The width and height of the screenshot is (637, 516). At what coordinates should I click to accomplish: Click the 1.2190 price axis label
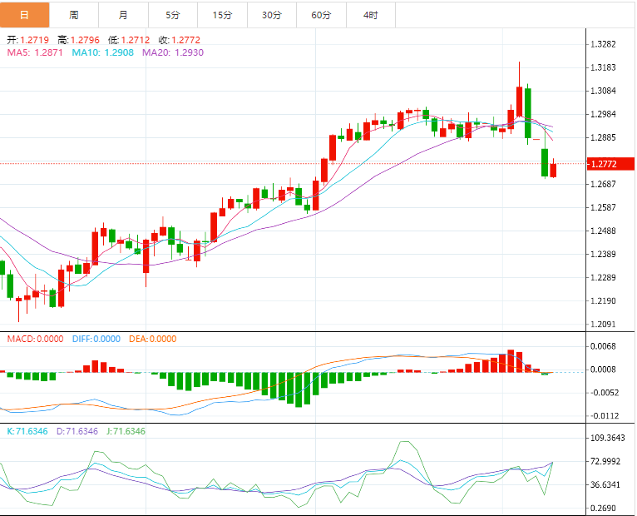(x=603, y=301)
